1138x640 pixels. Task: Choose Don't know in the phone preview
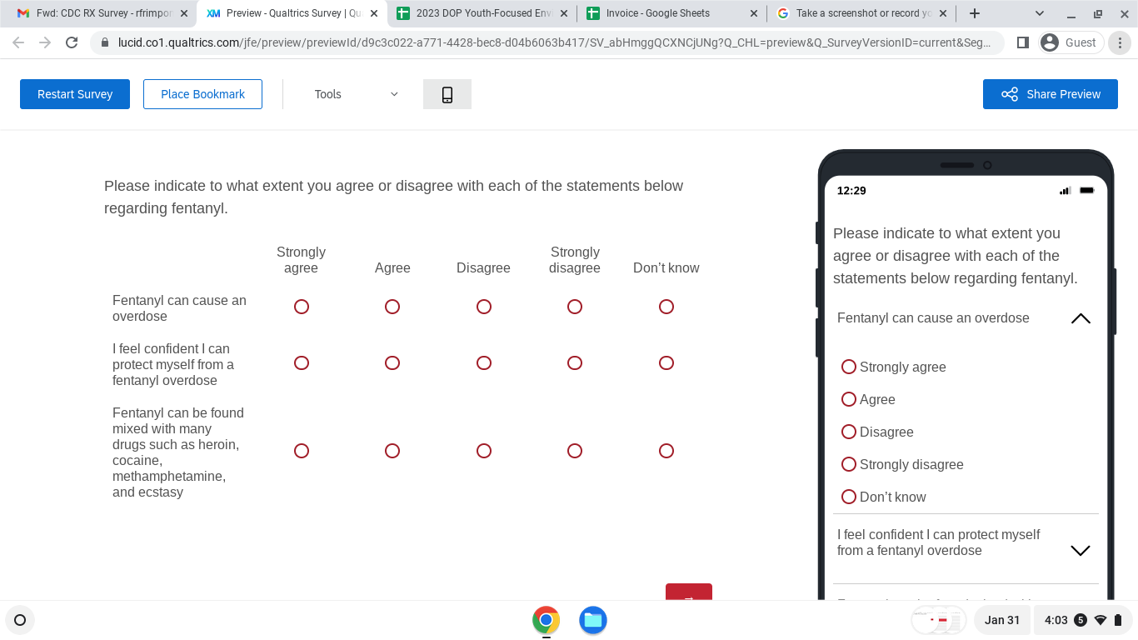click(849, 497)
